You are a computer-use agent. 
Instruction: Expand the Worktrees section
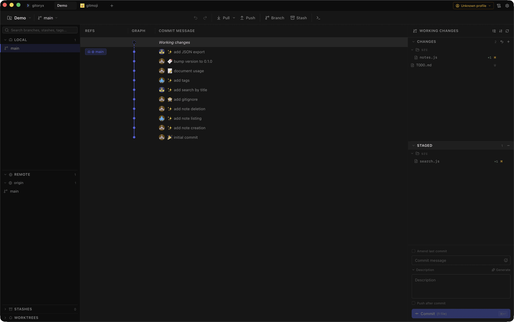pyautogui.click(x=5, y=318)
